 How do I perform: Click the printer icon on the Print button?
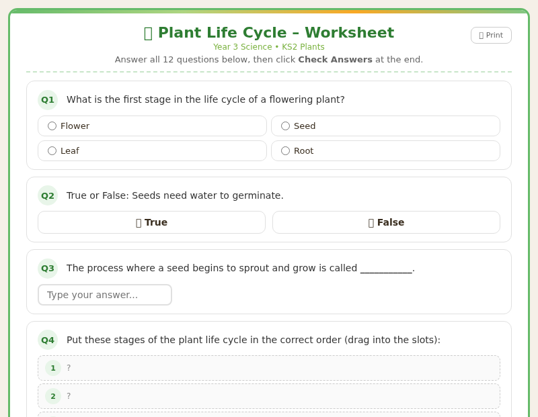point(482,35)
